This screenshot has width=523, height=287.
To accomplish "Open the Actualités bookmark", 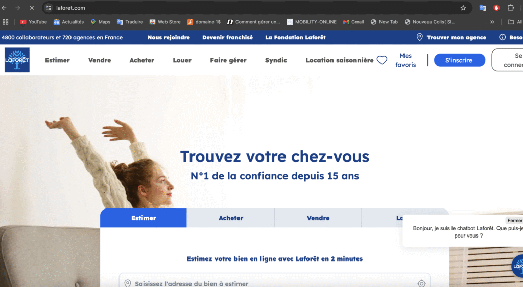I will coord(69,22).
